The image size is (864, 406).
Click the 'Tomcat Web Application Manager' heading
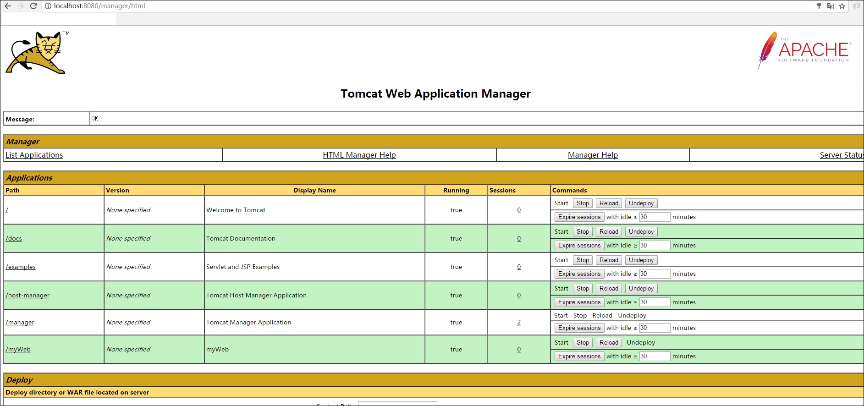coord(435,93)
